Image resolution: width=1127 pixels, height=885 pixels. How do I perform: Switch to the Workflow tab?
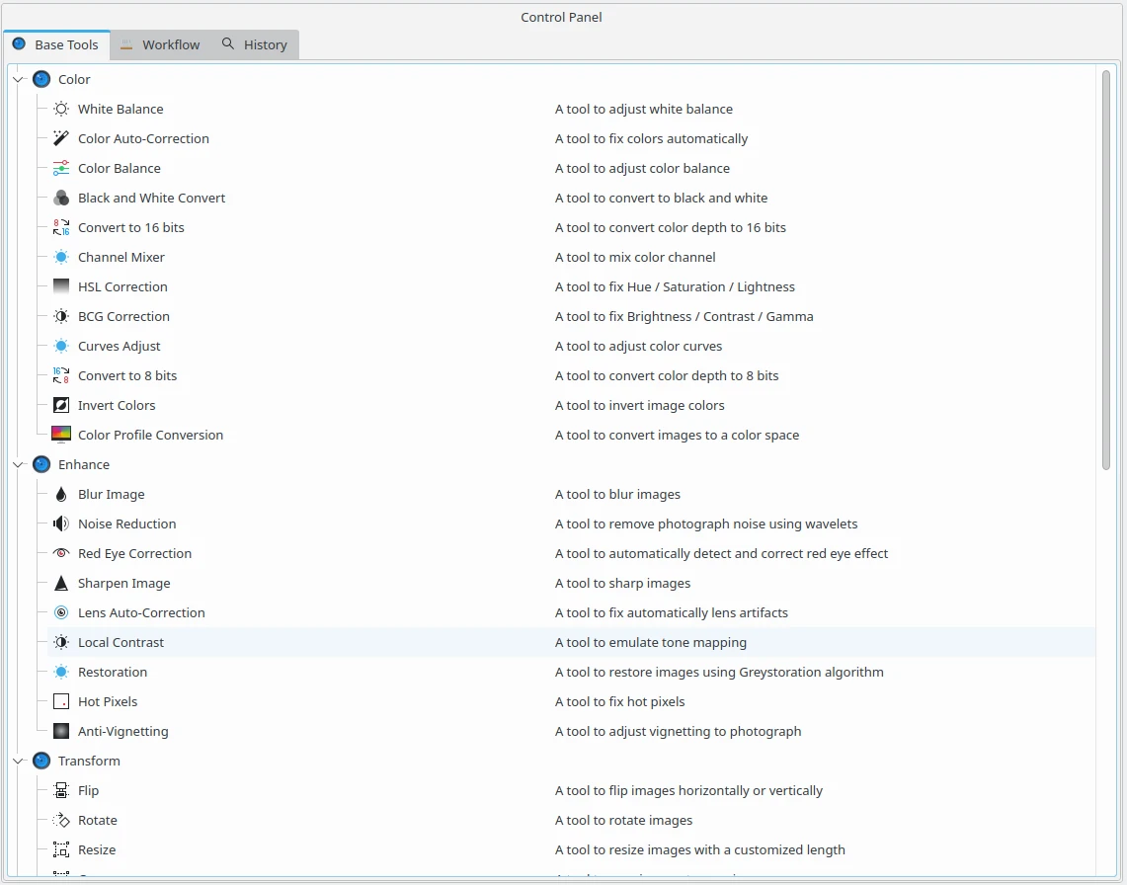pyautogui.click(x=160, y=44)
